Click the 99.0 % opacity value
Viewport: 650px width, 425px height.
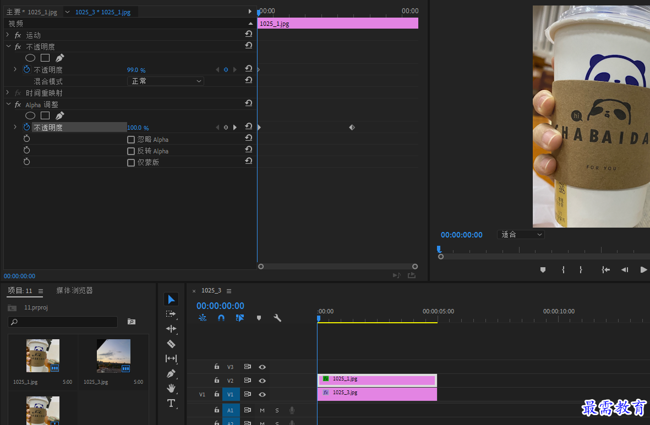(136, 70)
